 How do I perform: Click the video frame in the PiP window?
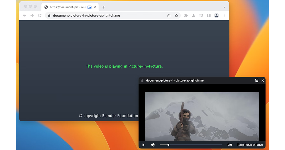click(202, 116)
